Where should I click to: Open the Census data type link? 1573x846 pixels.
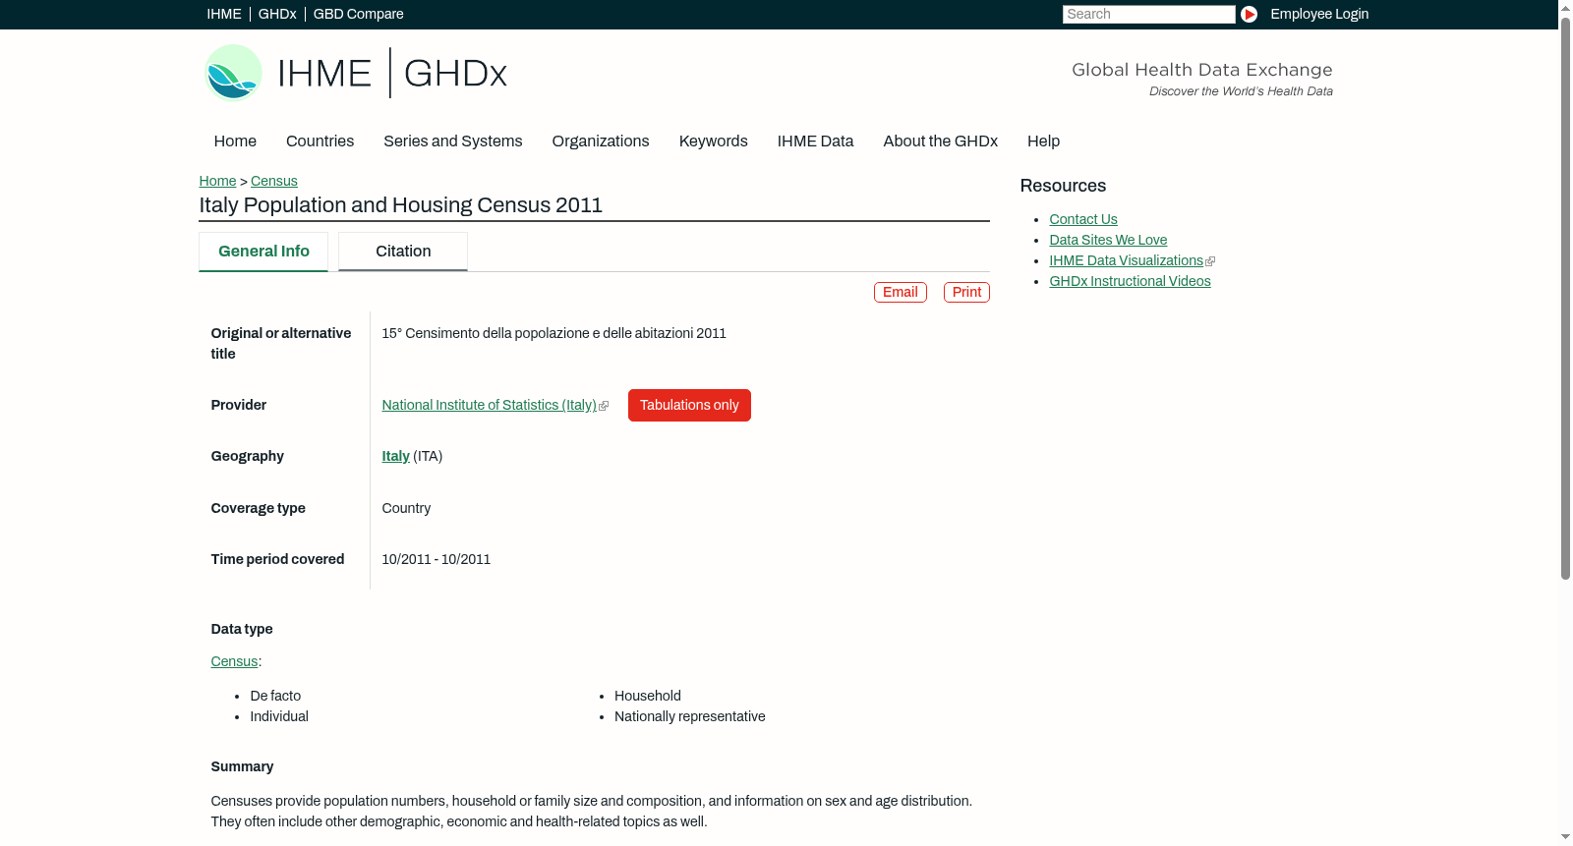point(234,662)
